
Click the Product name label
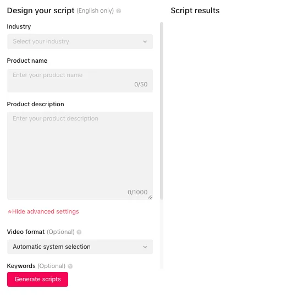tap(27, 61)
